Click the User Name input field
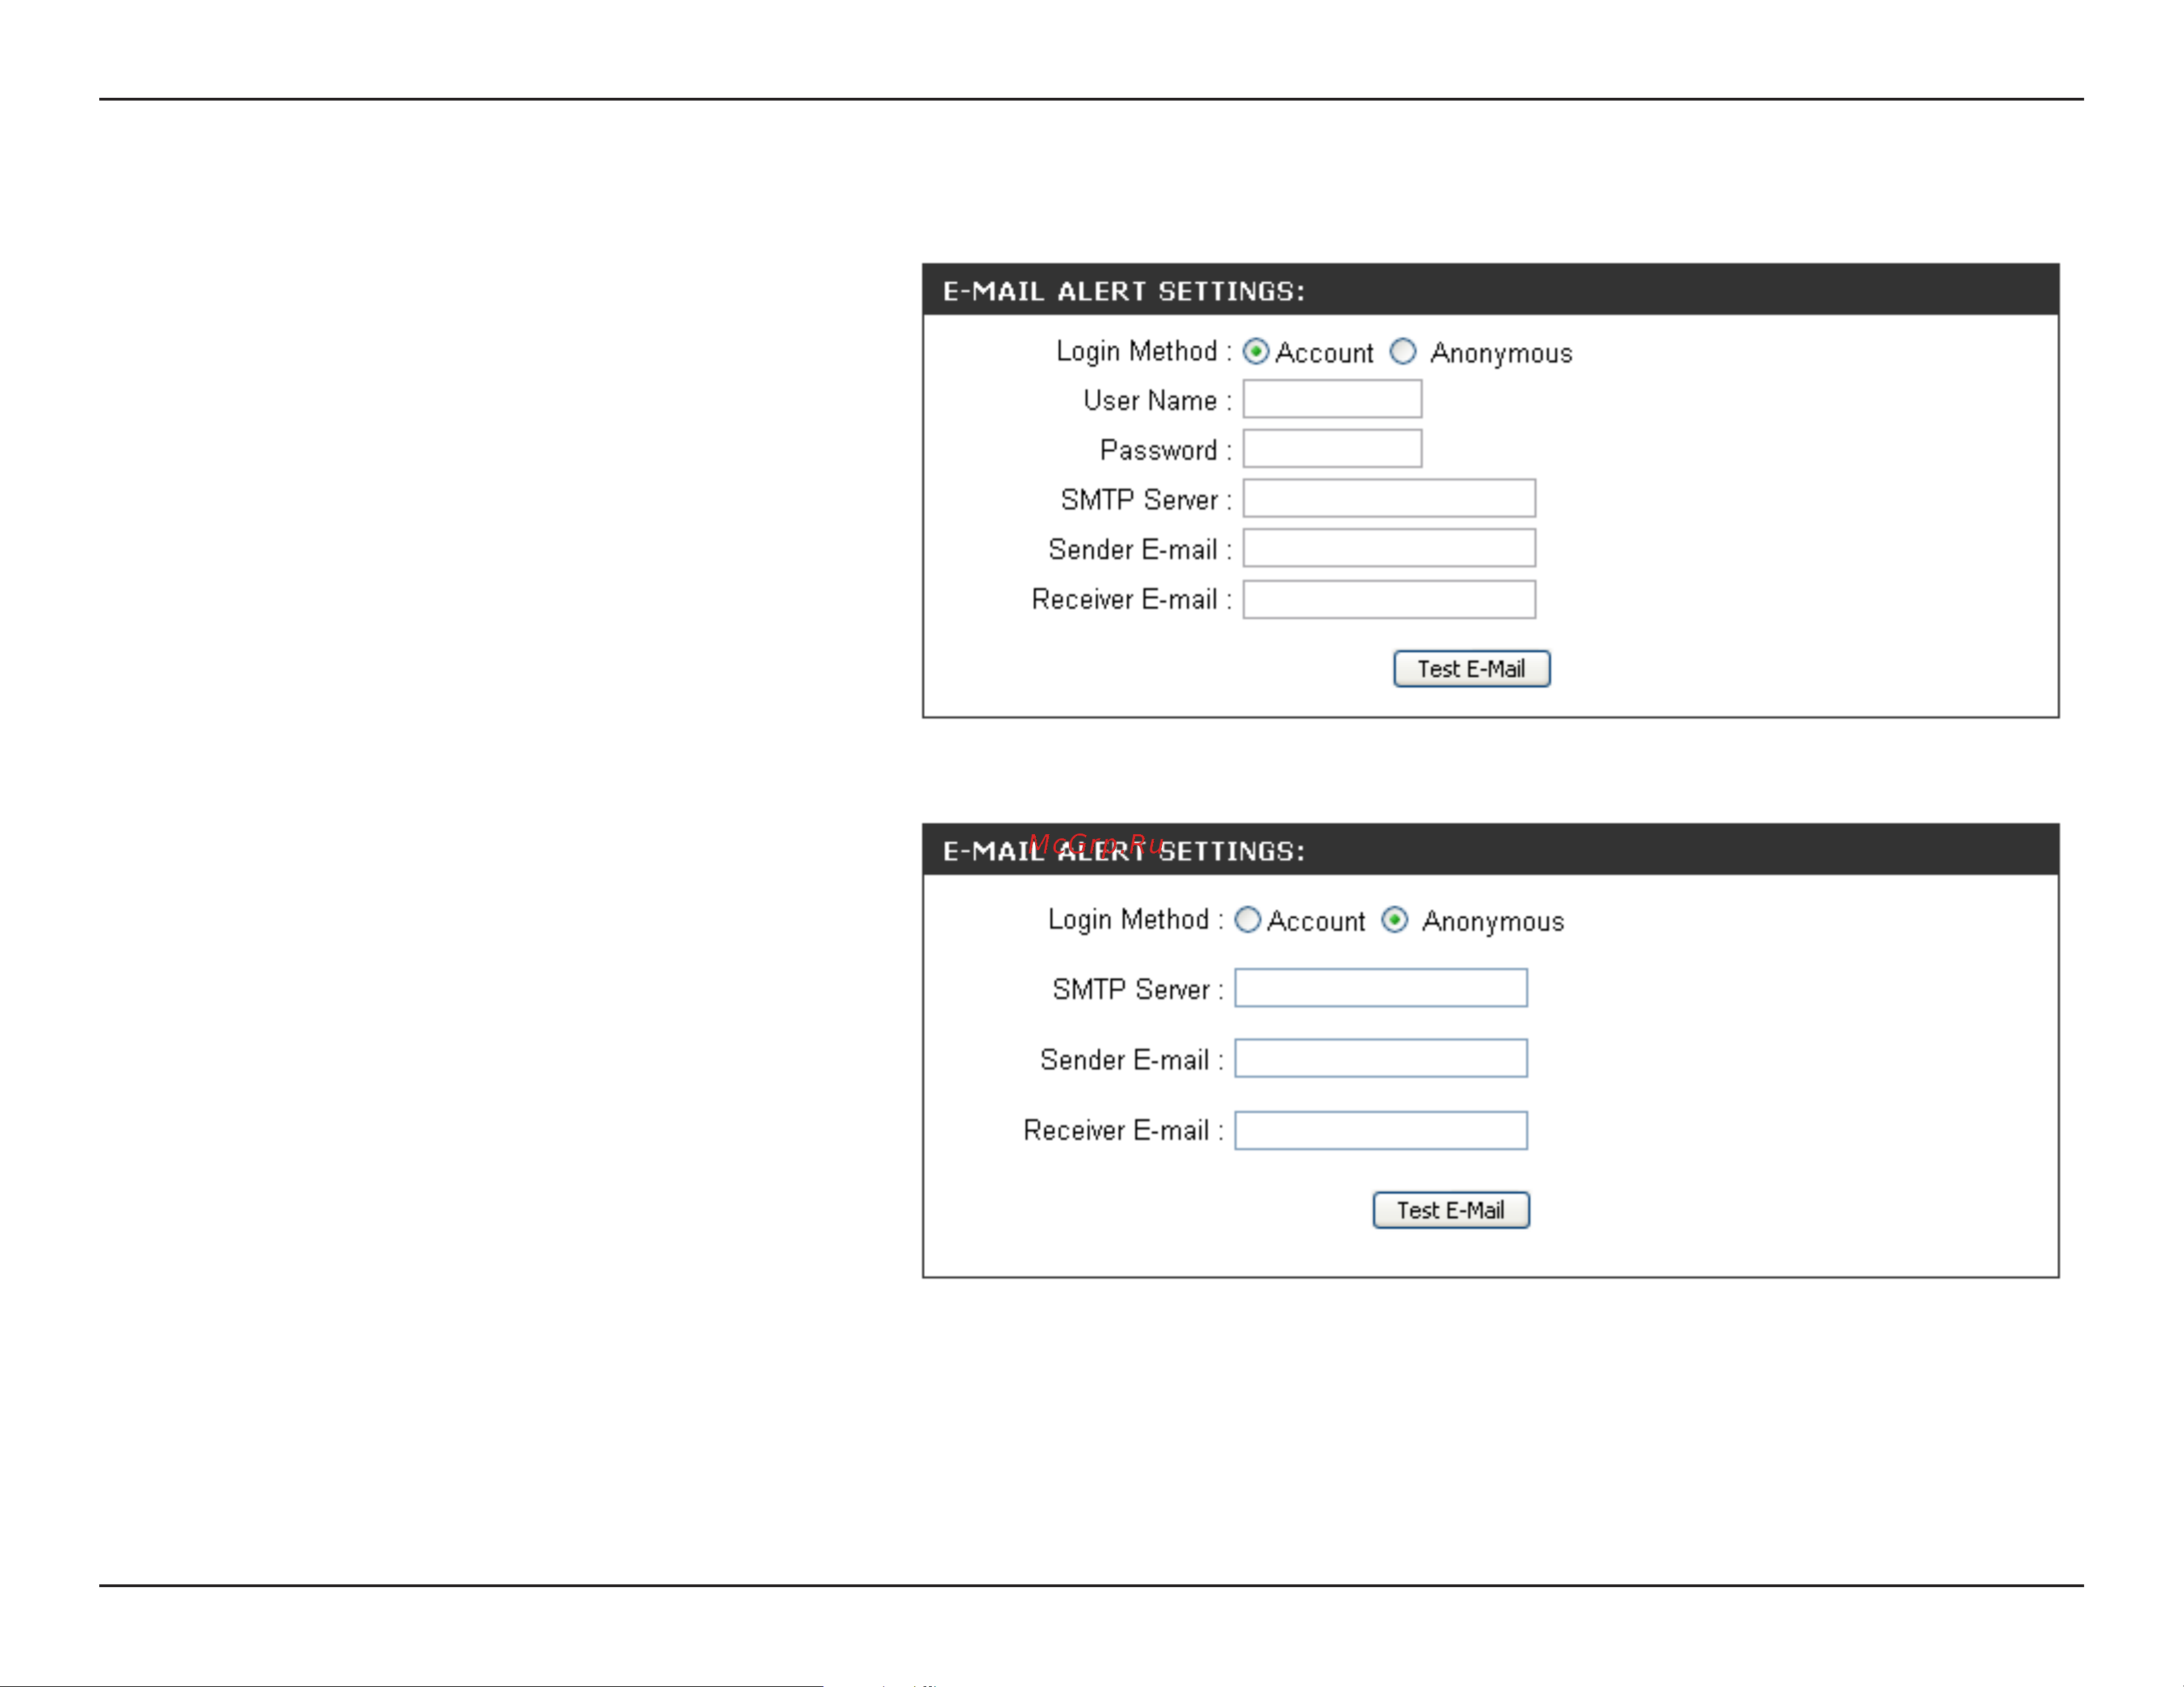The width and height of the screenshot is (2184, 1687). pyautogui.click(x=1332, y=399)
